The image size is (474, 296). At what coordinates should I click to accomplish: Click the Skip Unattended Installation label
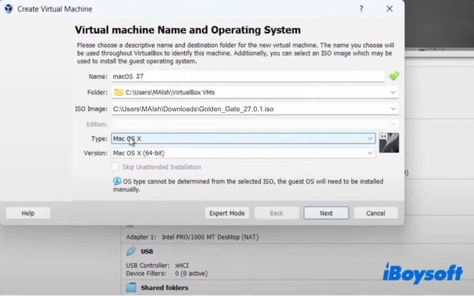tap(162, 167)
